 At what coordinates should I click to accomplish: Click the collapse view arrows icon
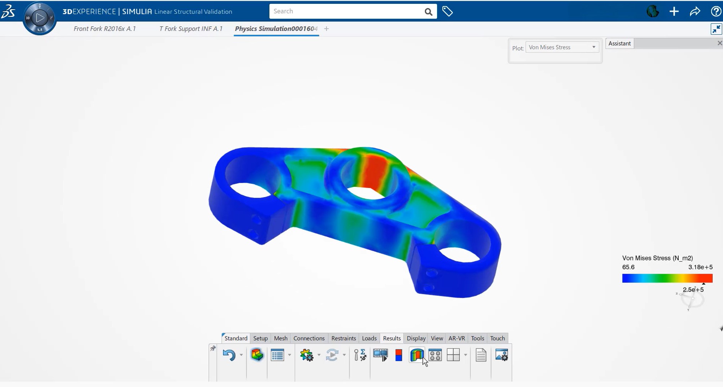point(716,29)
